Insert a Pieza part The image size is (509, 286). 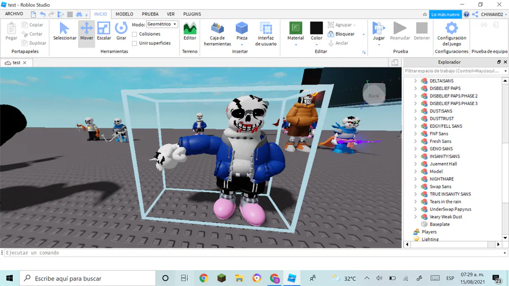(241, 28)
